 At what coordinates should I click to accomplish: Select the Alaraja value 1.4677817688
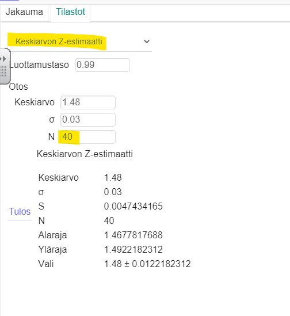point(133,235)
